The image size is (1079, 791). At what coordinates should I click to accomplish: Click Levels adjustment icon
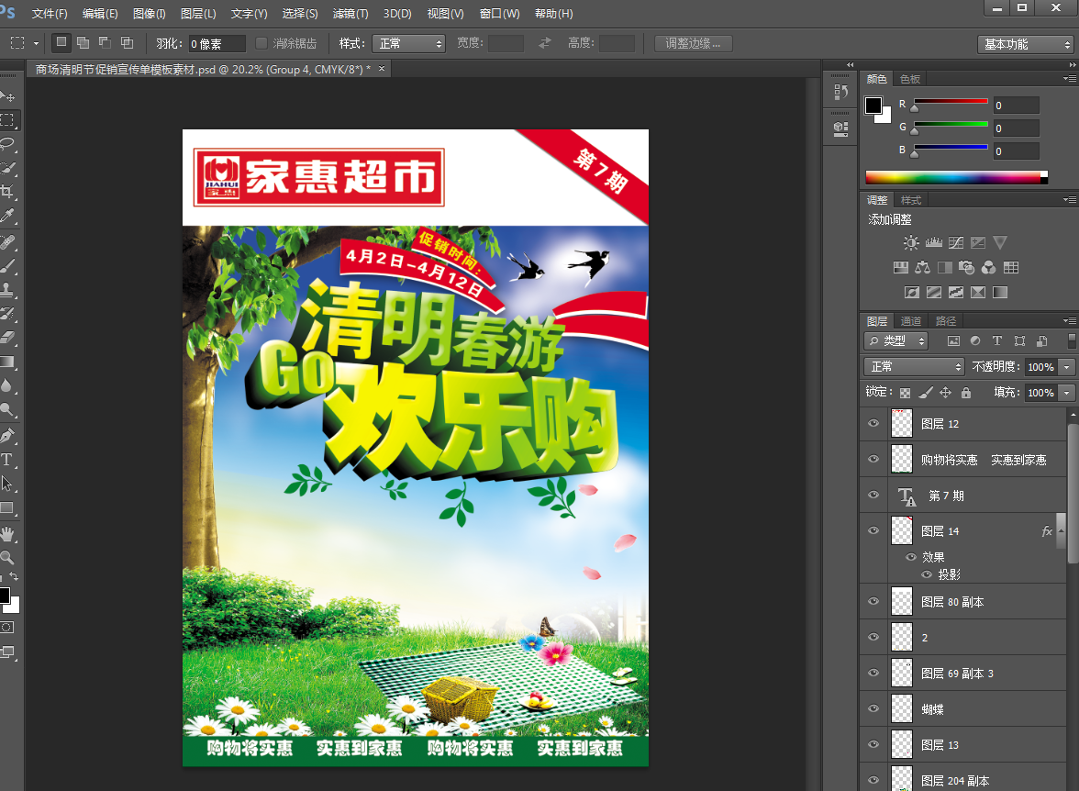[934, 242]
